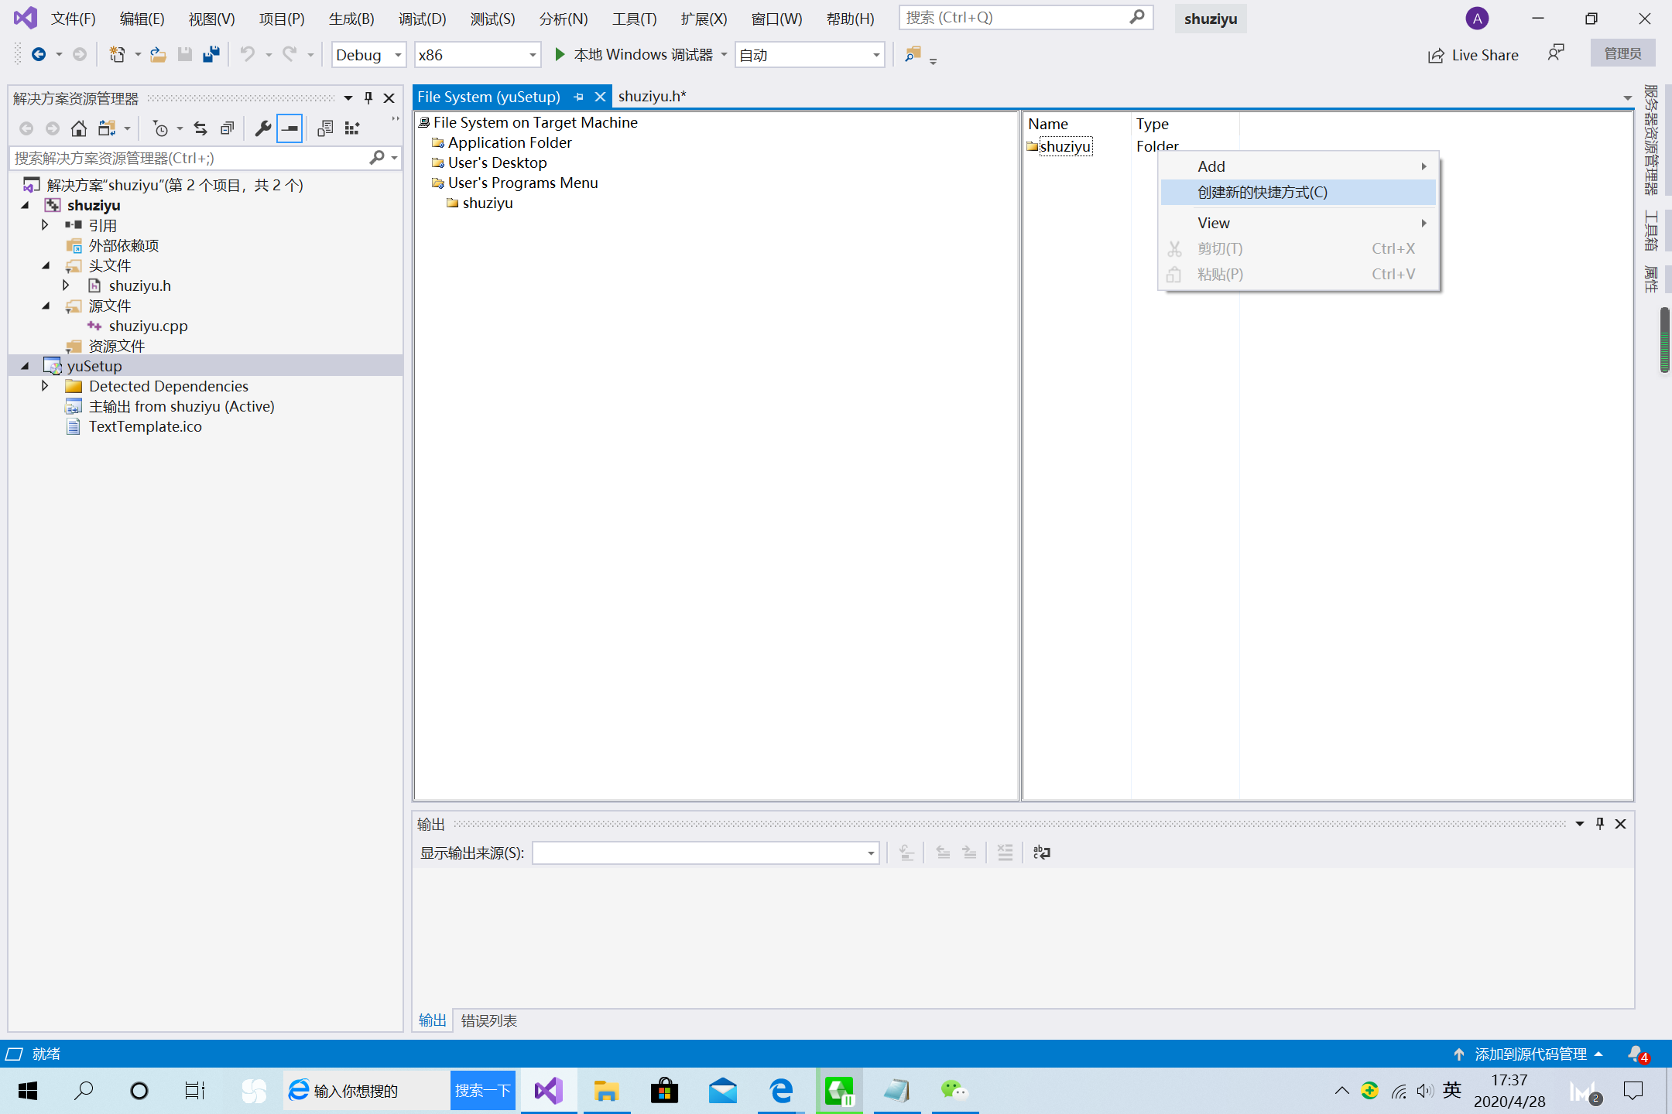Click the Save All toolbar icon
This screenshot has height=1114, width=1672.
(211, 55)
